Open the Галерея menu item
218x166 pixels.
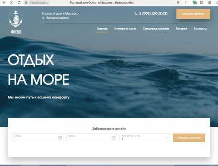[x=182, y=29]
